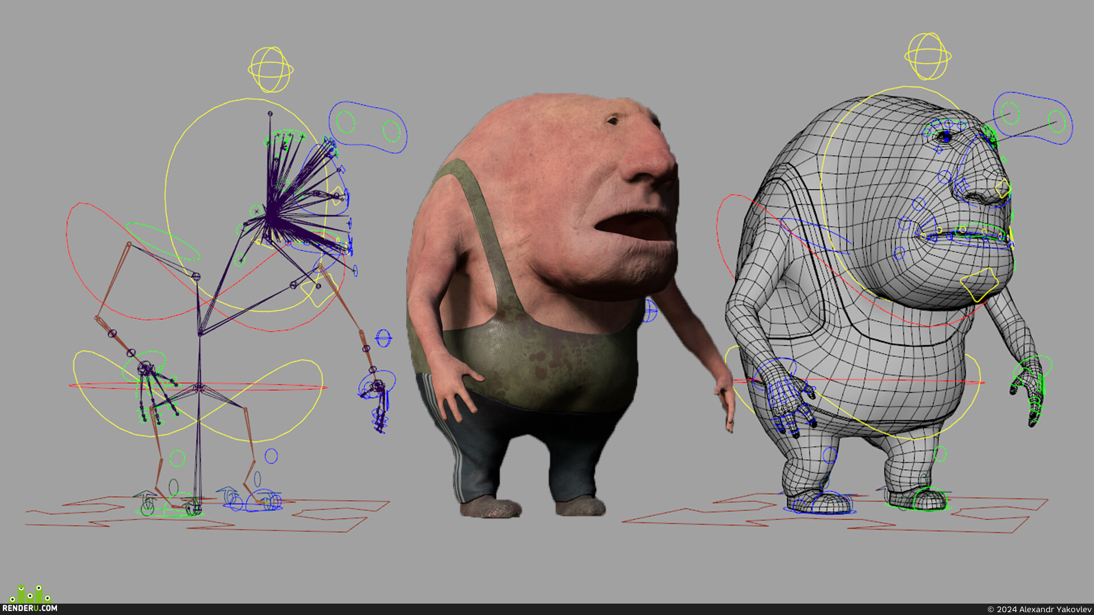Click the blue sphere control behind the rendered character's arm
1094x615 pixels.
(651, 311)
